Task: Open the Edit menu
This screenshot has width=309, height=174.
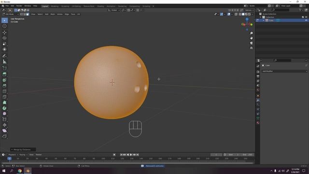Action: 13,6
